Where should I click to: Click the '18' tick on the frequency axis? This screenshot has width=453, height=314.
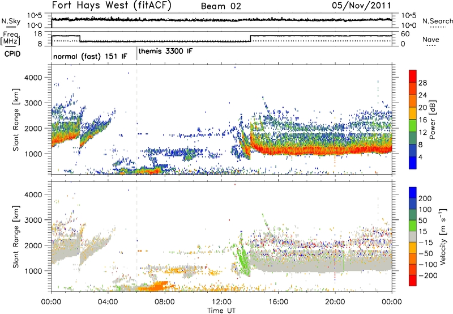tap(38, 34)
